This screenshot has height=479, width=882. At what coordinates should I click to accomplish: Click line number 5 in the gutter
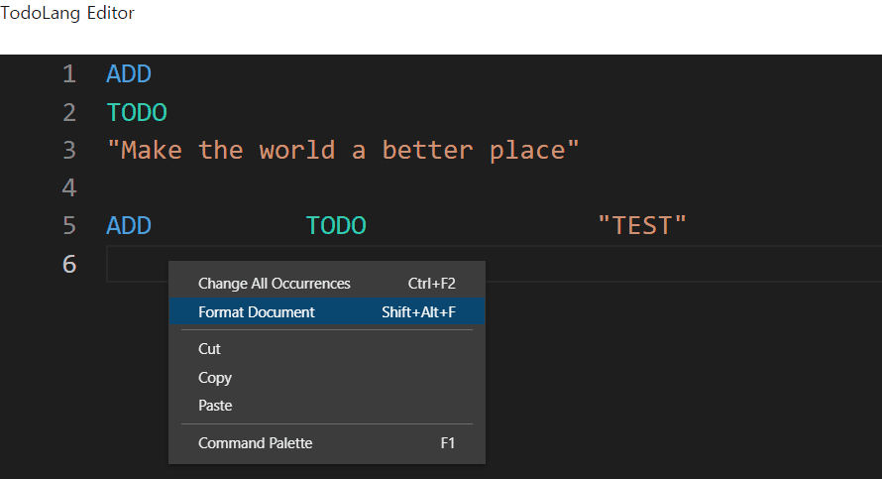coord(69,226)
